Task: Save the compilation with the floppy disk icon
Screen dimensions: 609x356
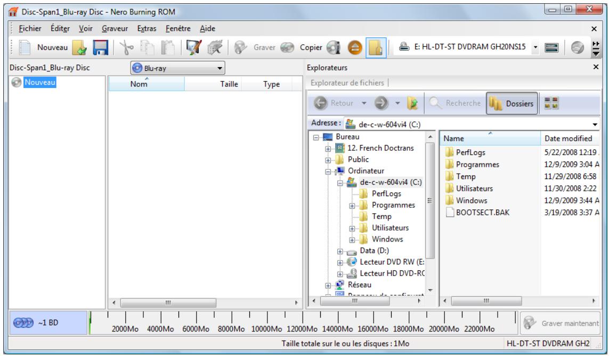Action: coord(100,47)
